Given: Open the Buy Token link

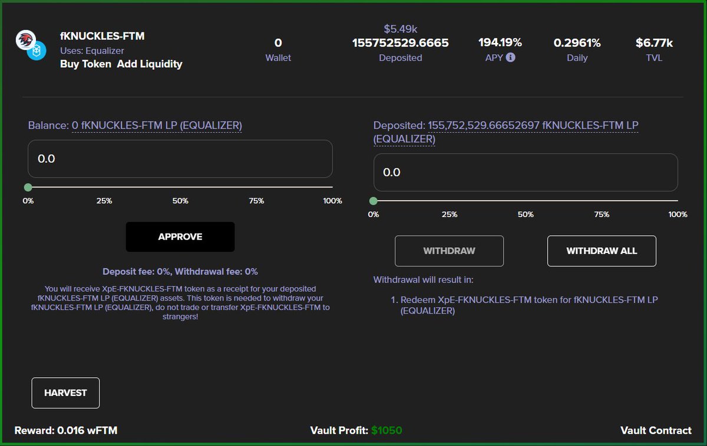Looking at the screenshot, I should (x=85, y=64).
